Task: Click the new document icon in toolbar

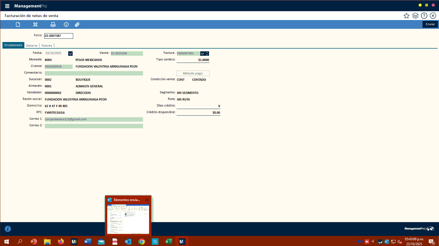Action: (18, 24)
